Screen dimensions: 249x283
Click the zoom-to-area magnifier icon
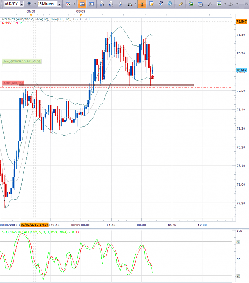[130, 4]
